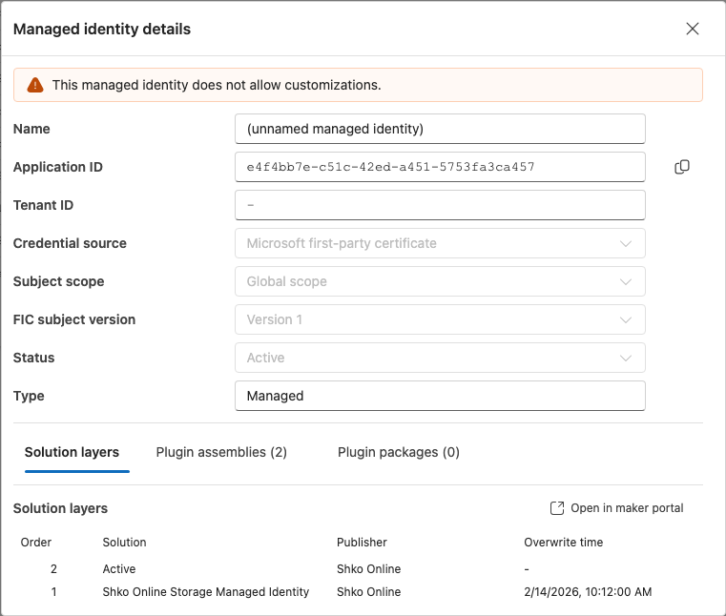Click the Open in maker portal icon
This screenshot has width=726, height=616.
click(x=557, y=508)
